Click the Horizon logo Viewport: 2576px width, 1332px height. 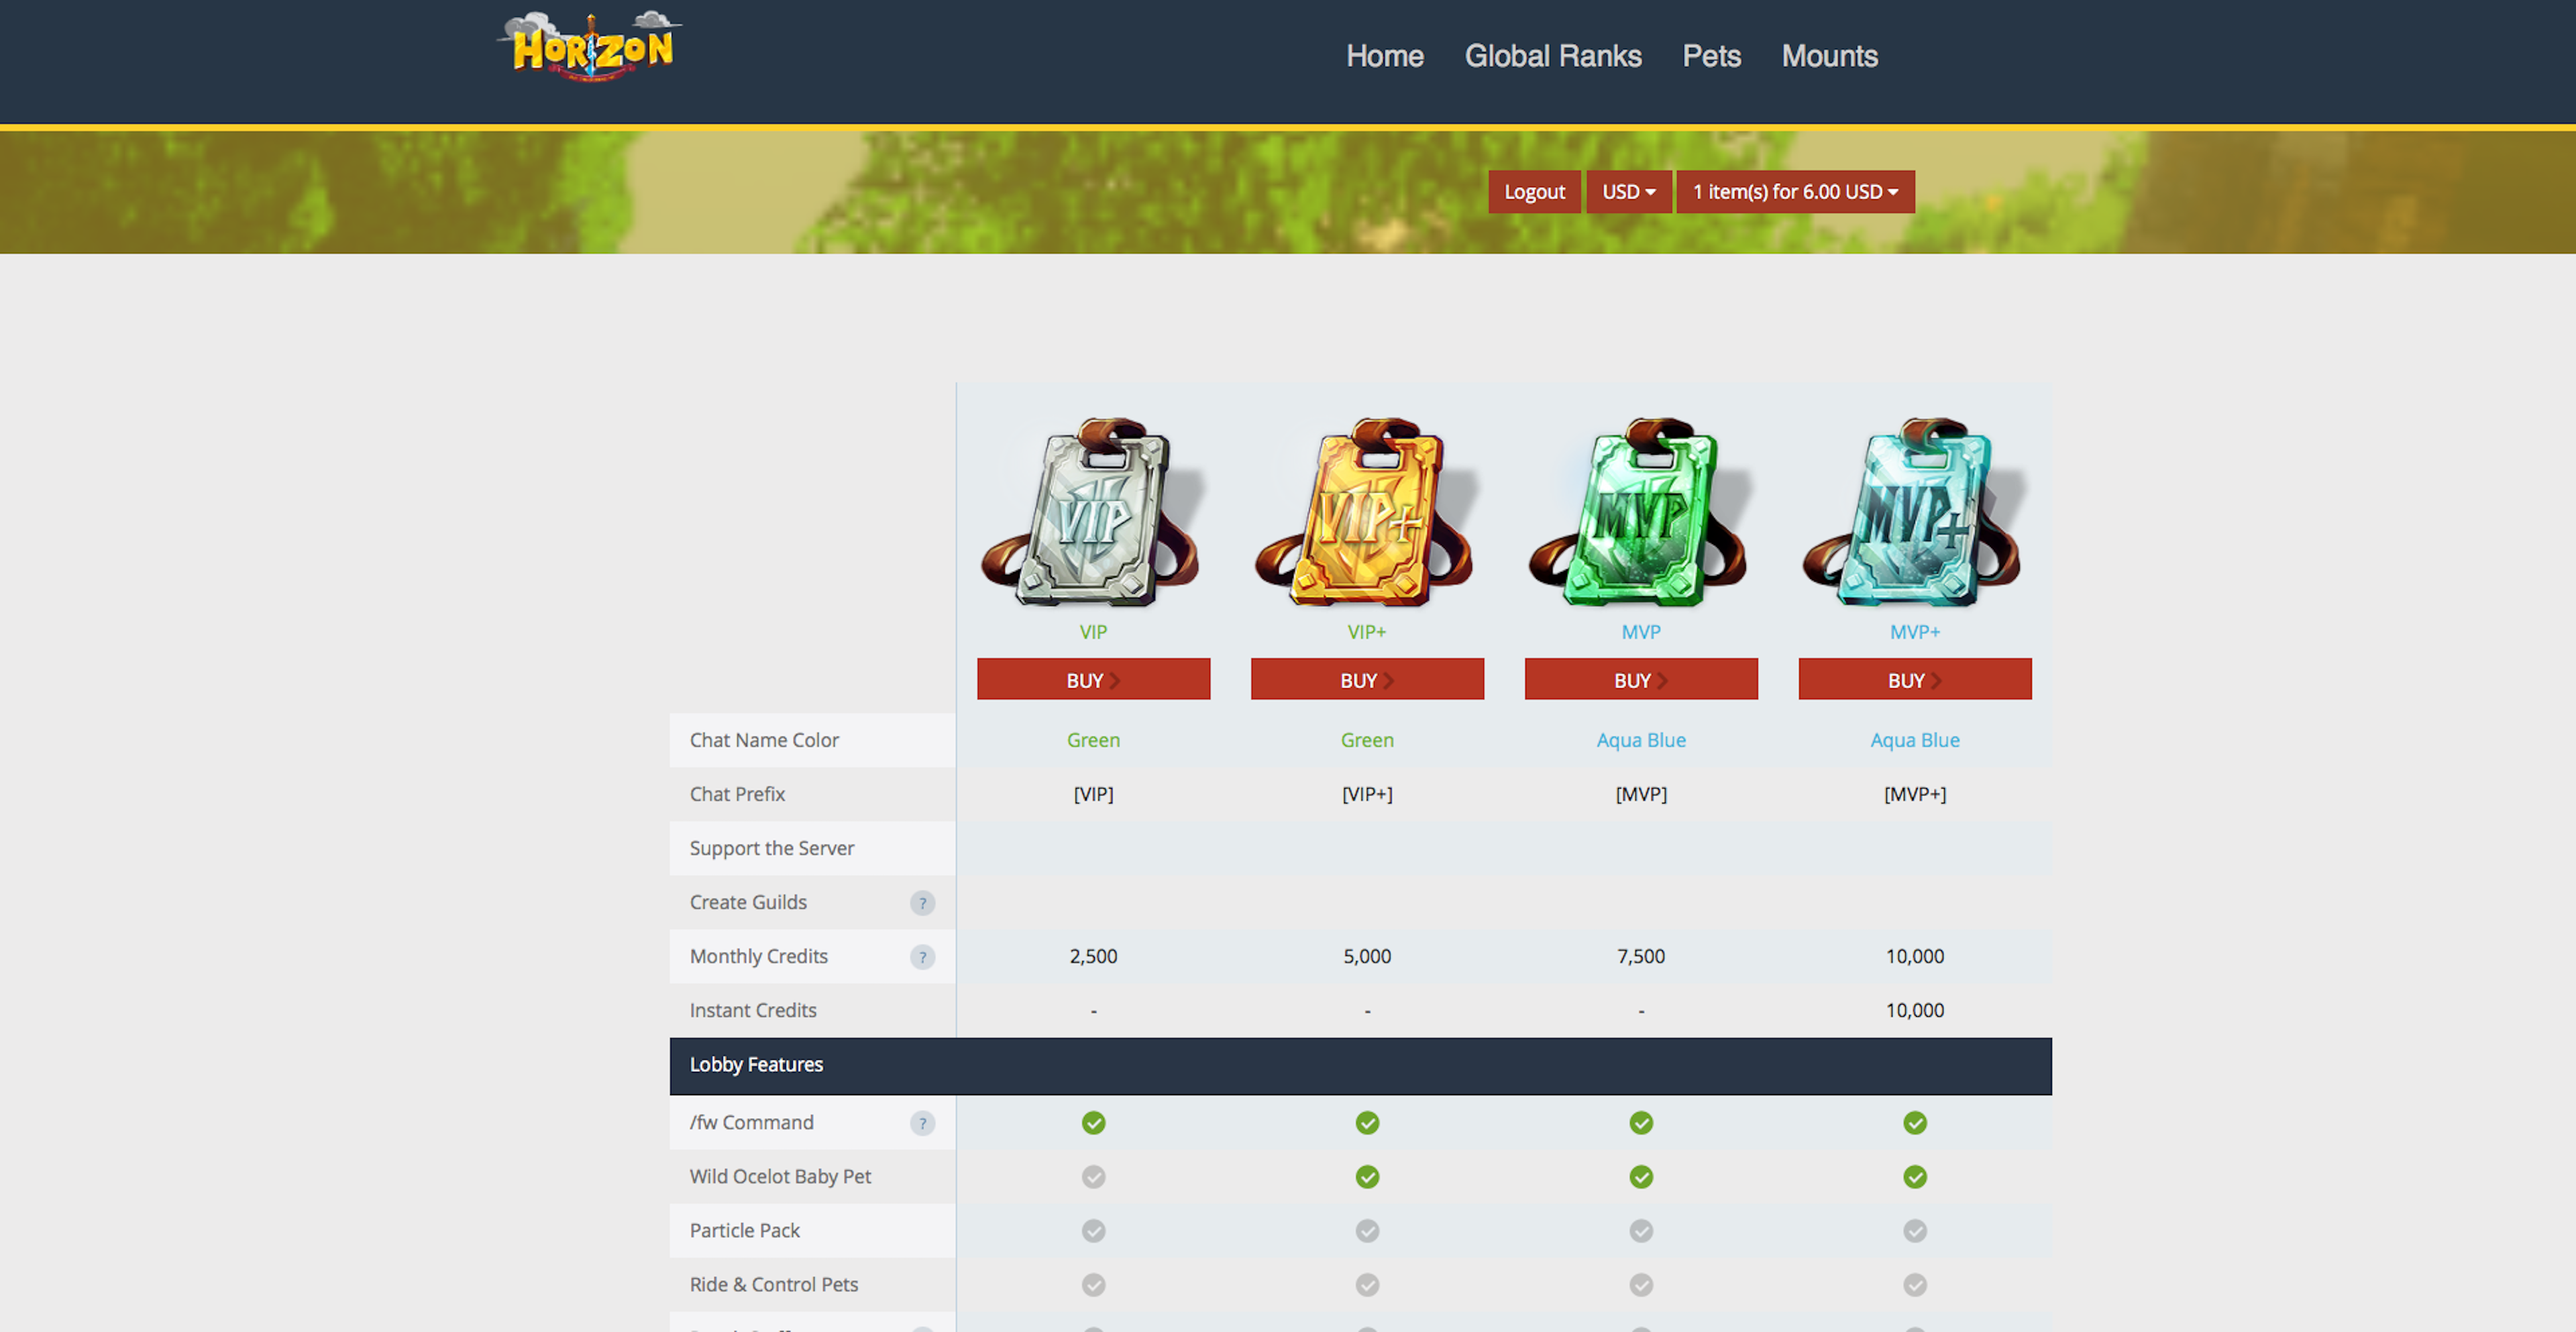click(590, 46)
